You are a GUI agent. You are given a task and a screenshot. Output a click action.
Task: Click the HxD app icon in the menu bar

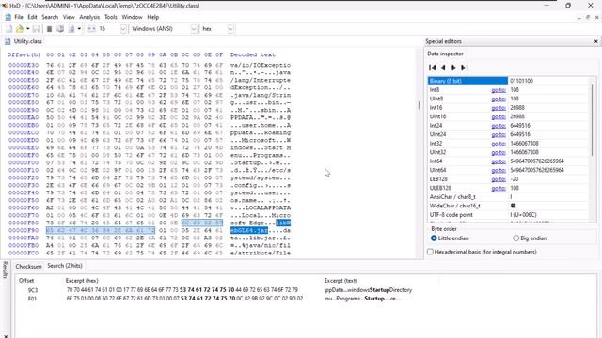tap(8, 17)
